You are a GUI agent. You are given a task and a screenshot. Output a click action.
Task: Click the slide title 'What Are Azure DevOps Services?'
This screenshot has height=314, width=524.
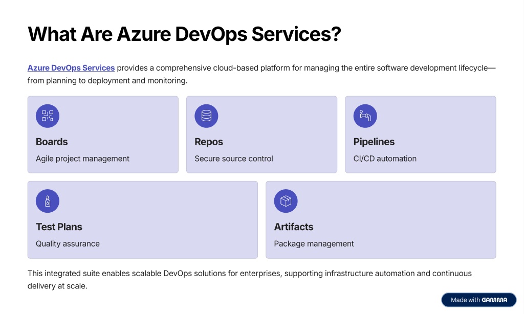pos(184,34)
